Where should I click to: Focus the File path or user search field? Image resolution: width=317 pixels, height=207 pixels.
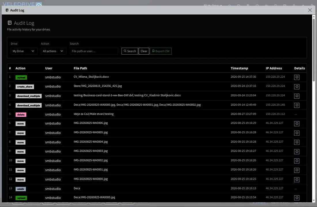[94, 51]
